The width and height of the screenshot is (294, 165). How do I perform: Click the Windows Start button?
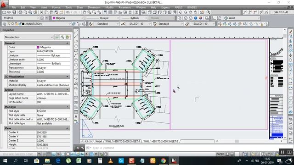pyautogui.click(x=5, y=161)
